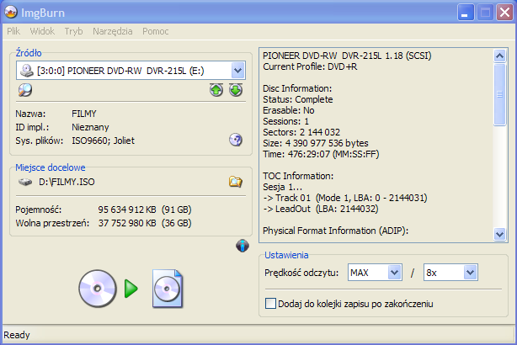The width and height of the screenshot is (517, 345).
Task: Open the Narzędzia menu
Action: (113, 31)
